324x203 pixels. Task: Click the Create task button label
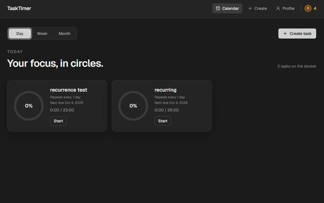pos(300,34)
